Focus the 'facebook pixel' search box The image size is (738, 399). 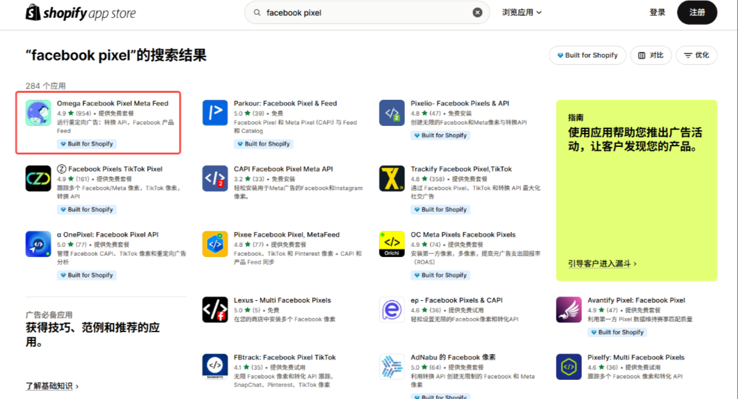click(x=367, y=13)
